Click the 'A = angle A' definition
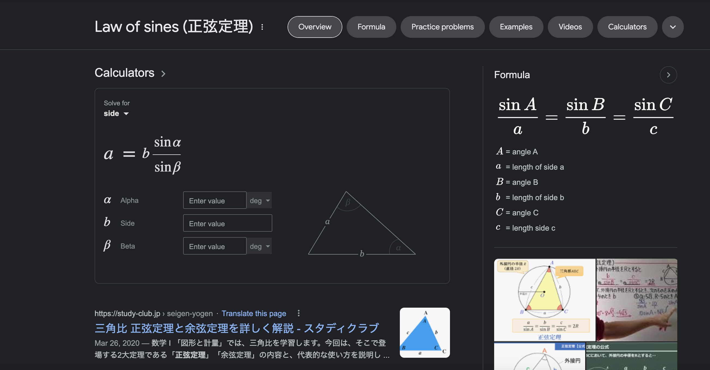This screenshot has height=370, width=710. pos(517,151)
